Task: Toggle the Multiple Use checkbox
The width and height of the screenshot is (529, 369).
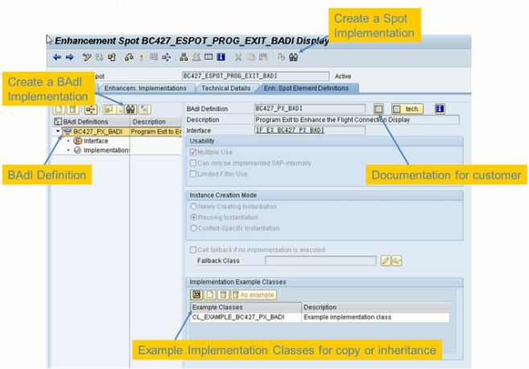Action: (192, 151)
